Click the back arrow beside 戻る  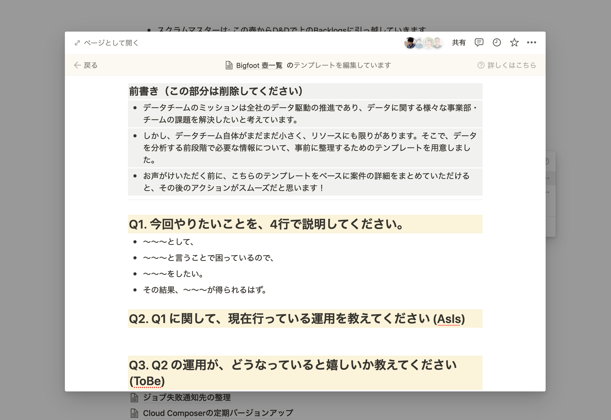[77, 65]
